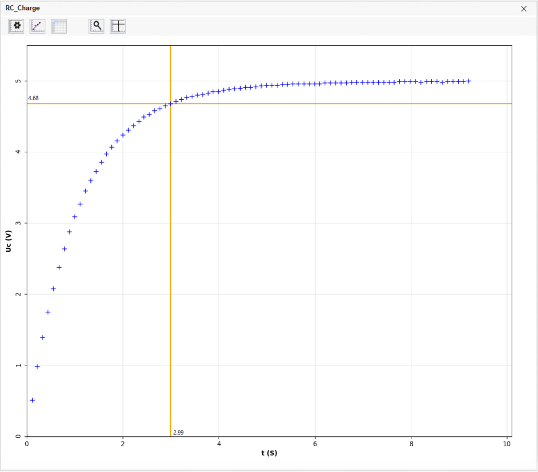
Task: Activate the magnifier zoom tool
Action: pos(97,26)
